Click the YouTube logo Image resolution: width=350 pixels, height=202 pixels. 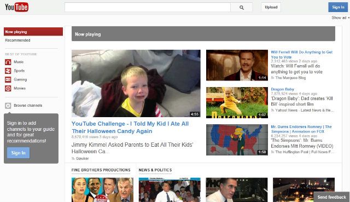pos(16,7)
